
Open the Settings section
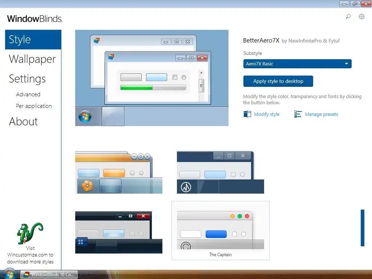coord(27,79)
